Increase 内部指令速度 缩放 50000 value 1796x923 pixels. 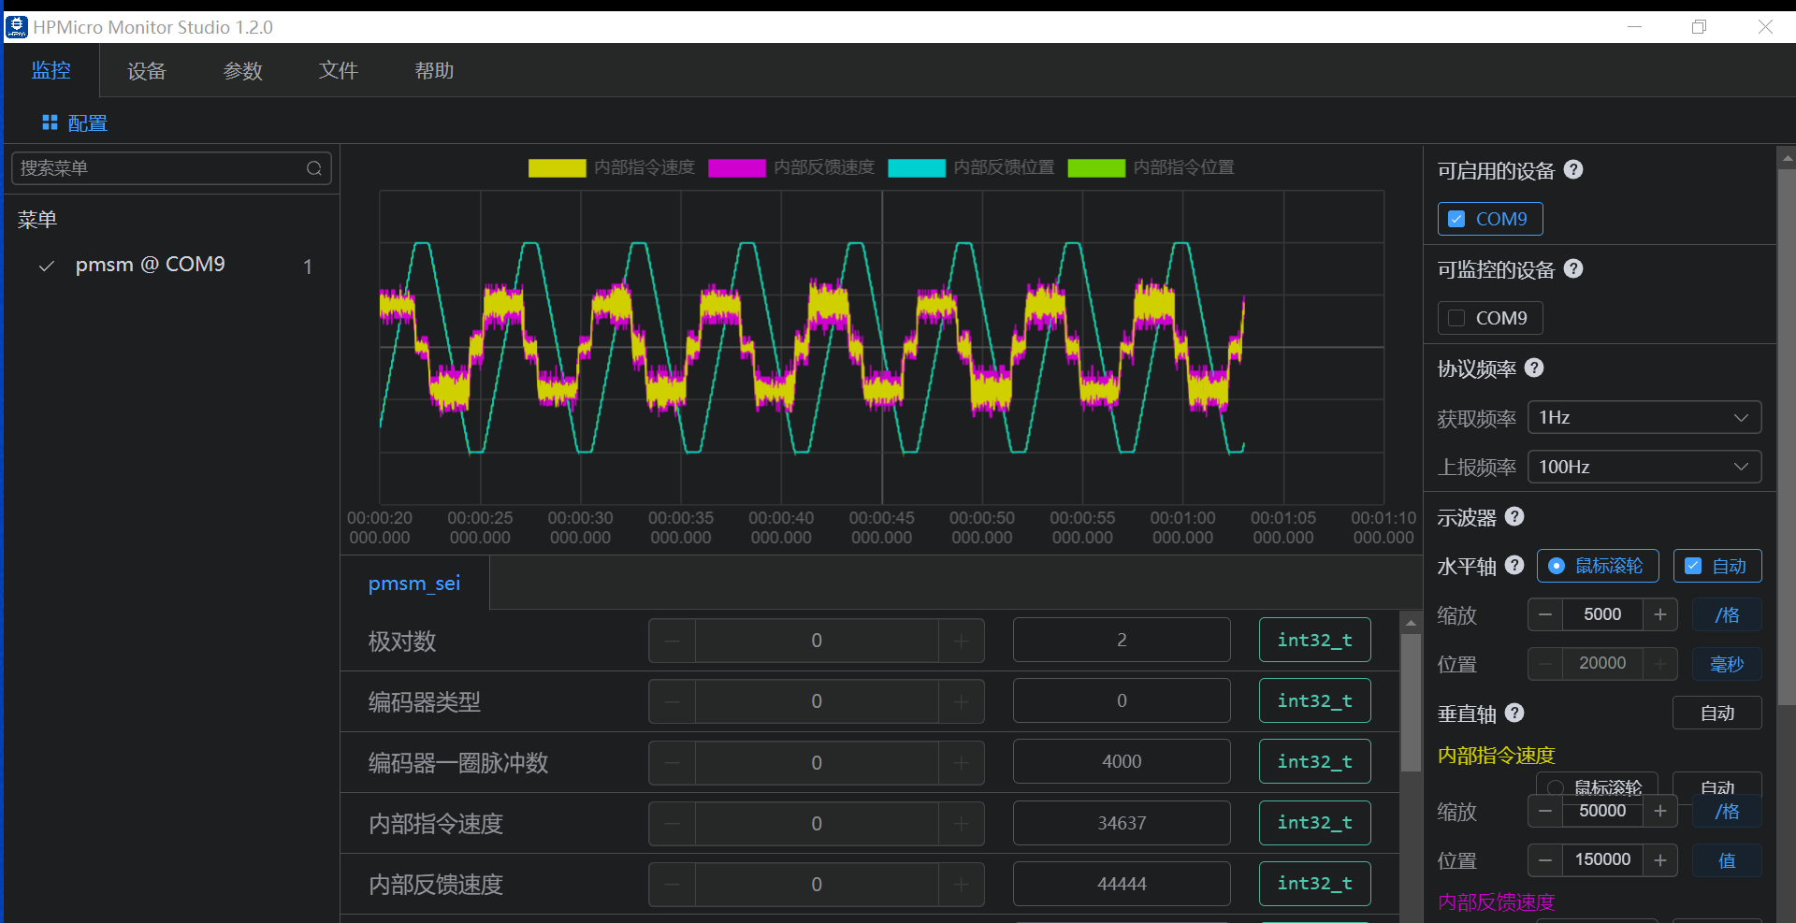coord(1660,811)
